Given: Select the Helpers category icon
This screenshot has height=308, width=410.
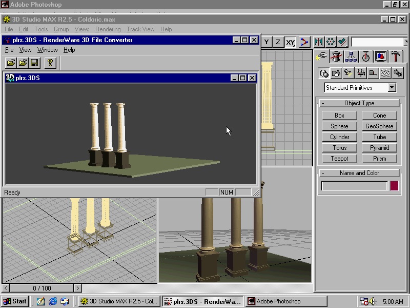Looking at the screenshot, I should tap(373, 73).
